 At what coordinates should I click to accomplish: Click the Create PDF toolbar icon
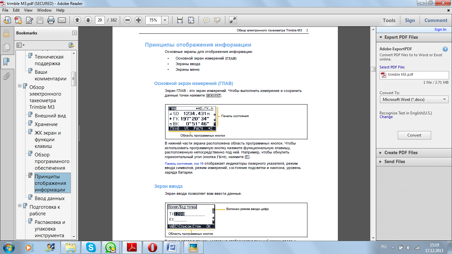(x=18, y=20)
